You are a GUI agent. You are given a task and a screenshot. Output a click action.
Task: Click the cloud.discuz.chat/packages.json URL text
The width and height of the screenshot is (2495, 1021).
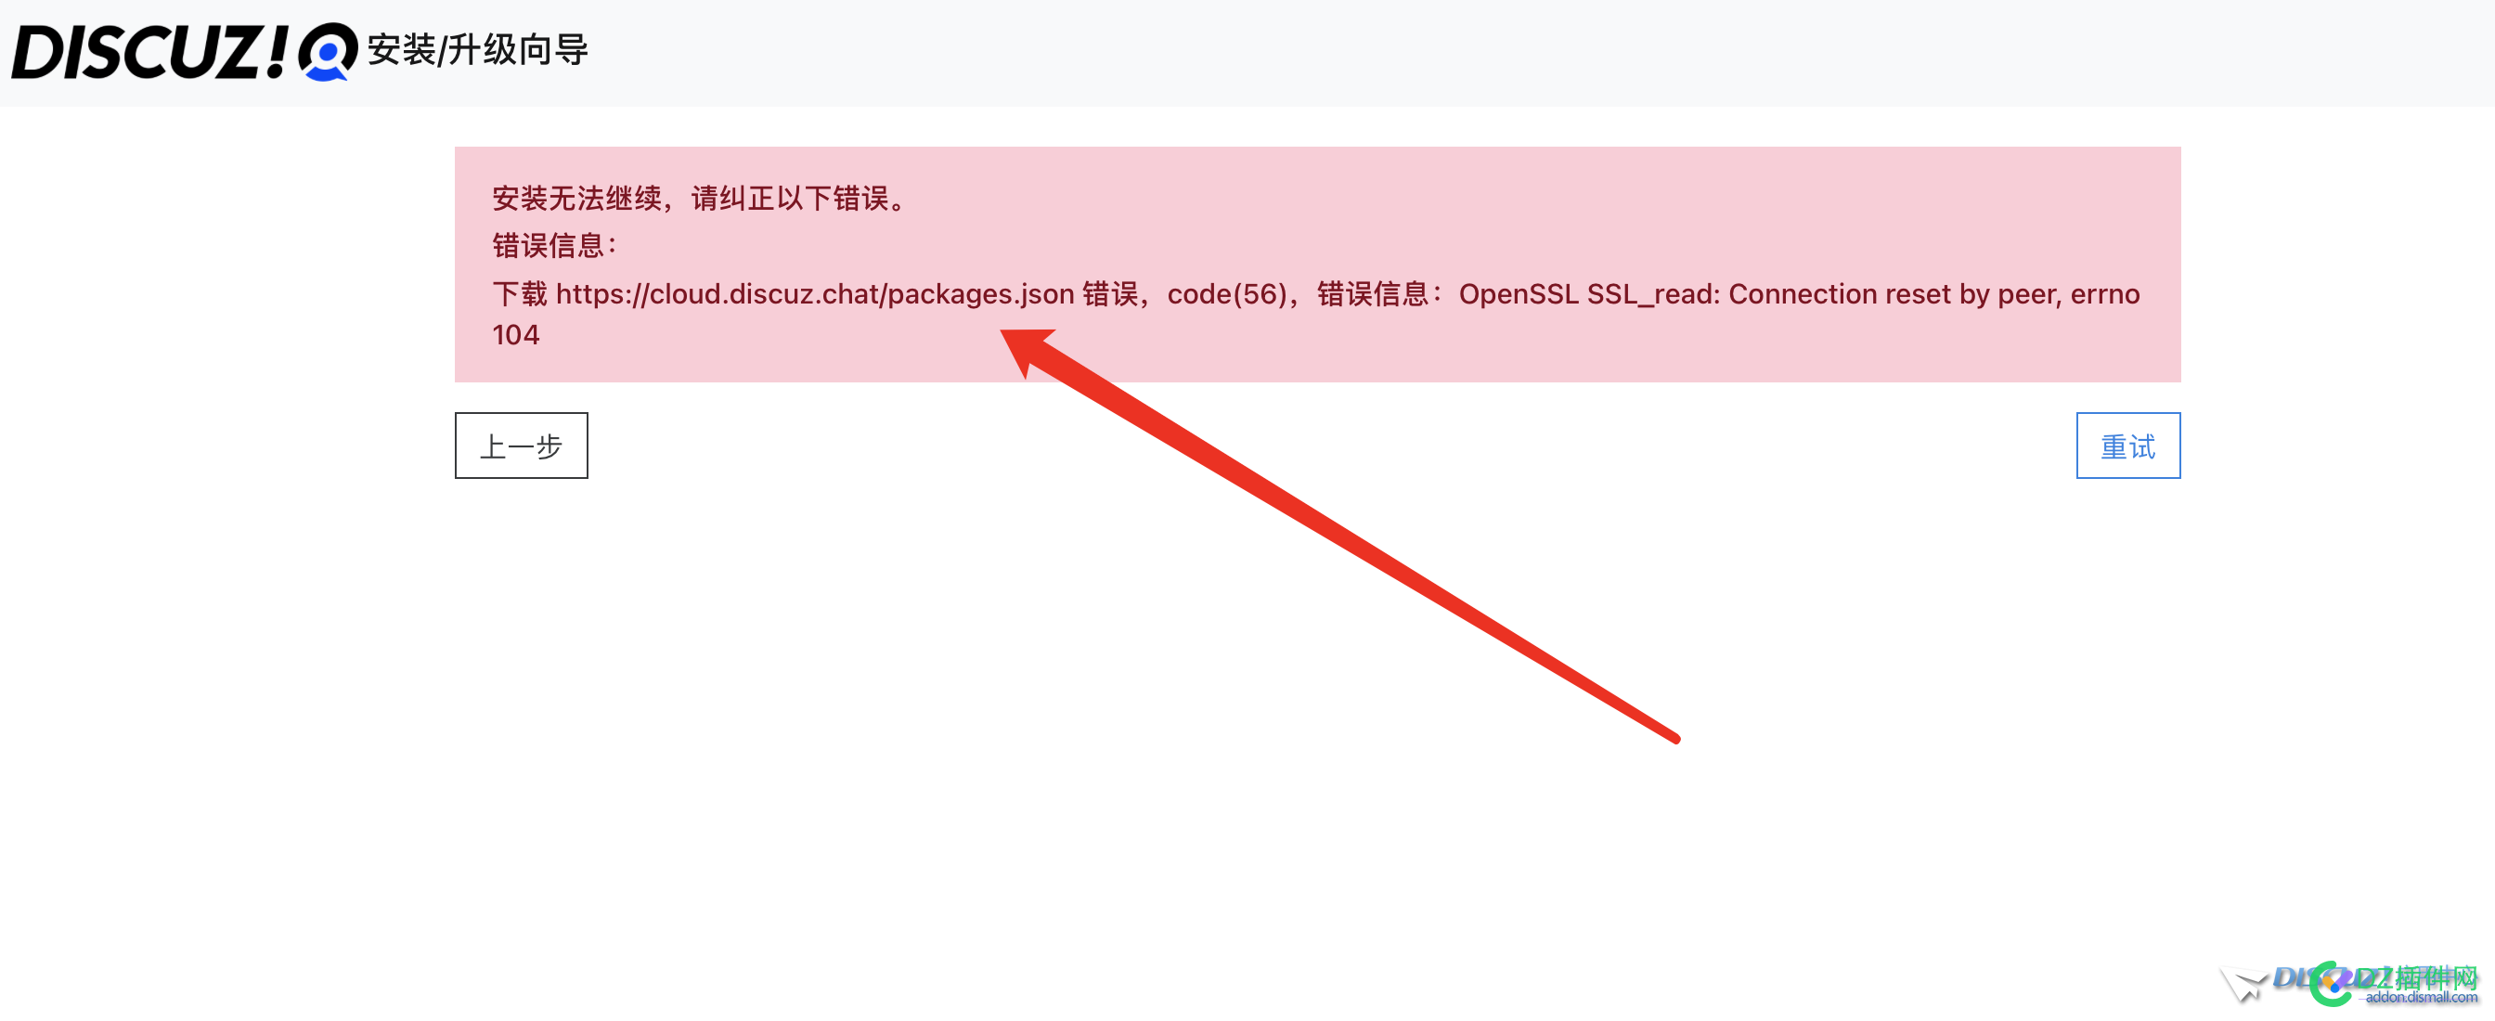pos(815,293)
